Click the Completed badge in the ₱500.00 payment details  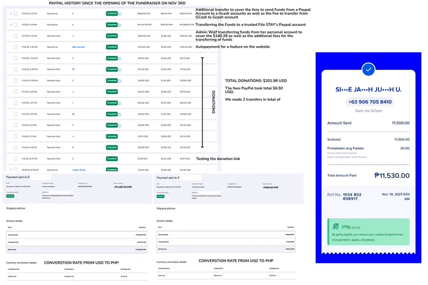coord(160,196)
